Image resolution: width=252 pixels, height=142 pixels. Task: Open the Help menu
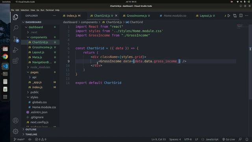pos(57,10)
